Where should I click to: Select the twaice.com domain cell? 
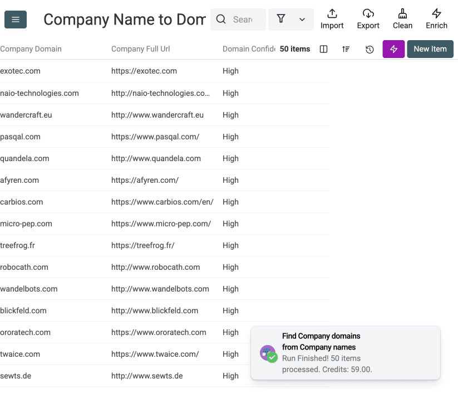[20, 354]
